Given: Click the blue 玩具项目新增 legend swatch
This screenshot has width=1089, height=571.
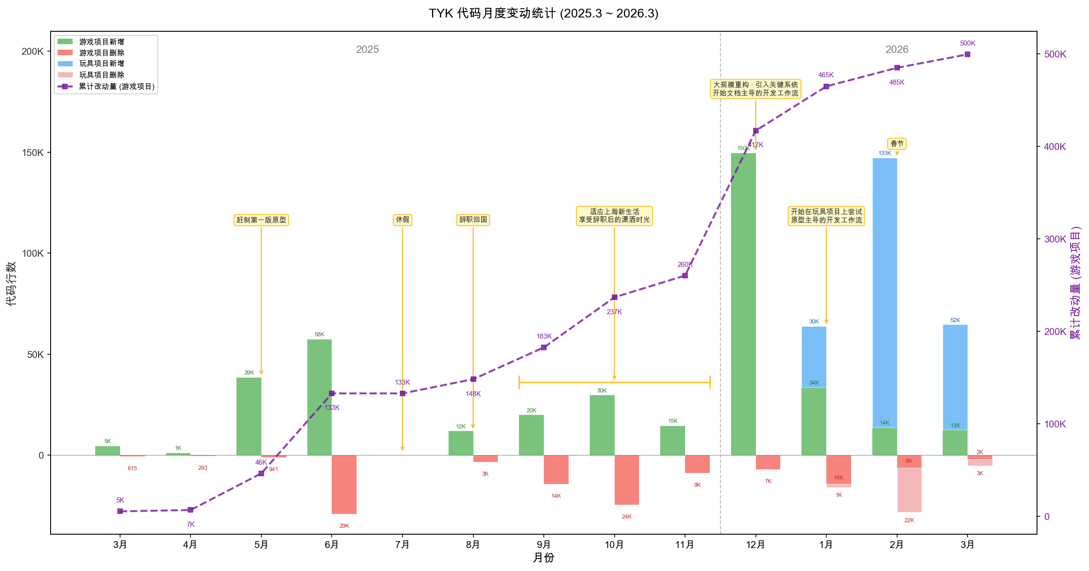Looking at the screenshot, I should point(65,64).
